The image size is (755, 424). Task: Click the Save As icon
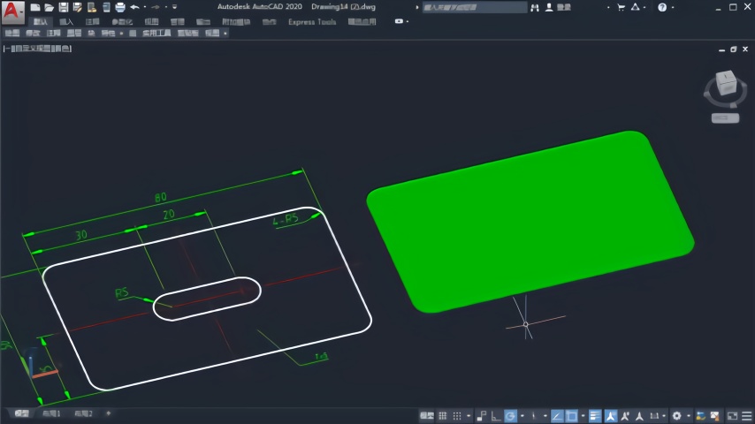(77, 7)
